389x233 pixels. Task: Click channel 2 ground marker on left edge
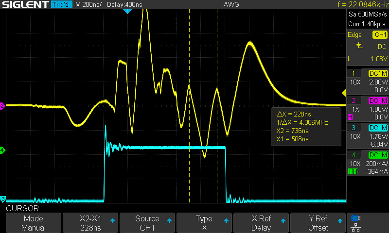(x=2, y=106)
